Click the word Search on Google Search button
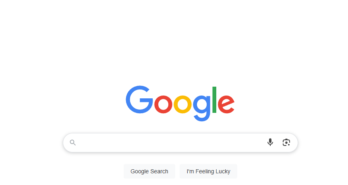 tap(159, 171)
